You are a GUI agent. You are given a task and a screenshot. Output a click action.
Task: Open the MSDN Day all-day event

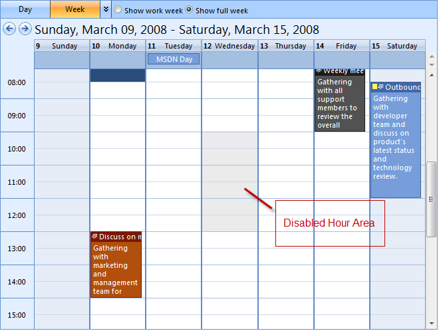(174, 59)
